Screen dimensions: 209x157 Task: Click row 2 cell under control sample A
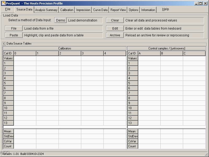149,68
